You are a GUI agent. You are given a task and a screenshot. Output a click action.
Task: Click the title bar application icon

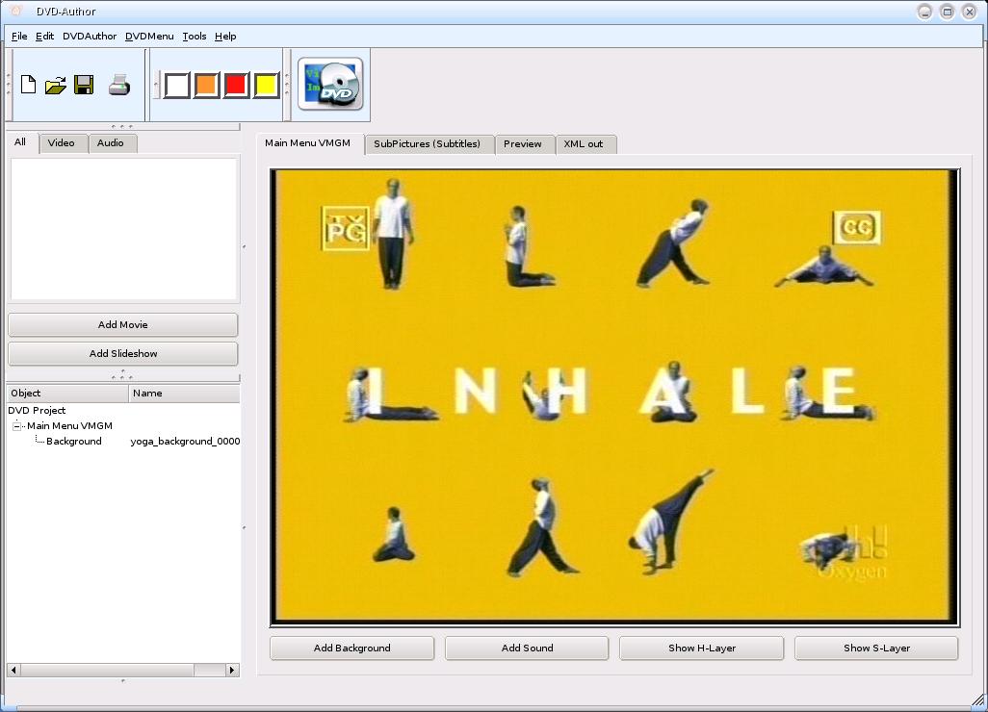[16, 11]
